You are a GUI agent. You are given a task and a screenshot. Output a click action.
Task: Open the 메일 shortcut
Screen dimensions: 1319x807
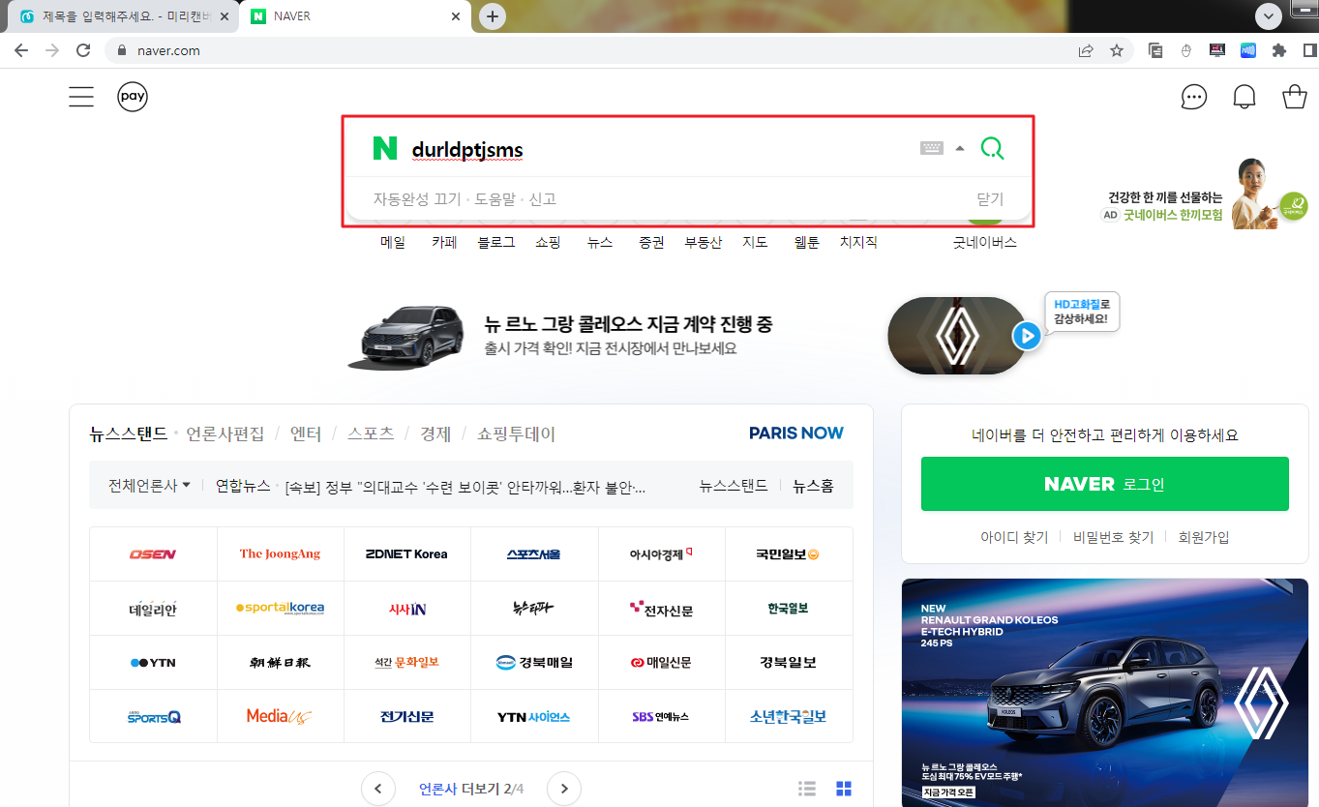click(393, 242)
